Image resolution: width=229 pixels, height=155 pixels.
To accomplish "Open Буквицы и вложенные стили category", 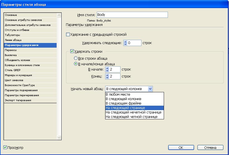I will coord(30,65).
